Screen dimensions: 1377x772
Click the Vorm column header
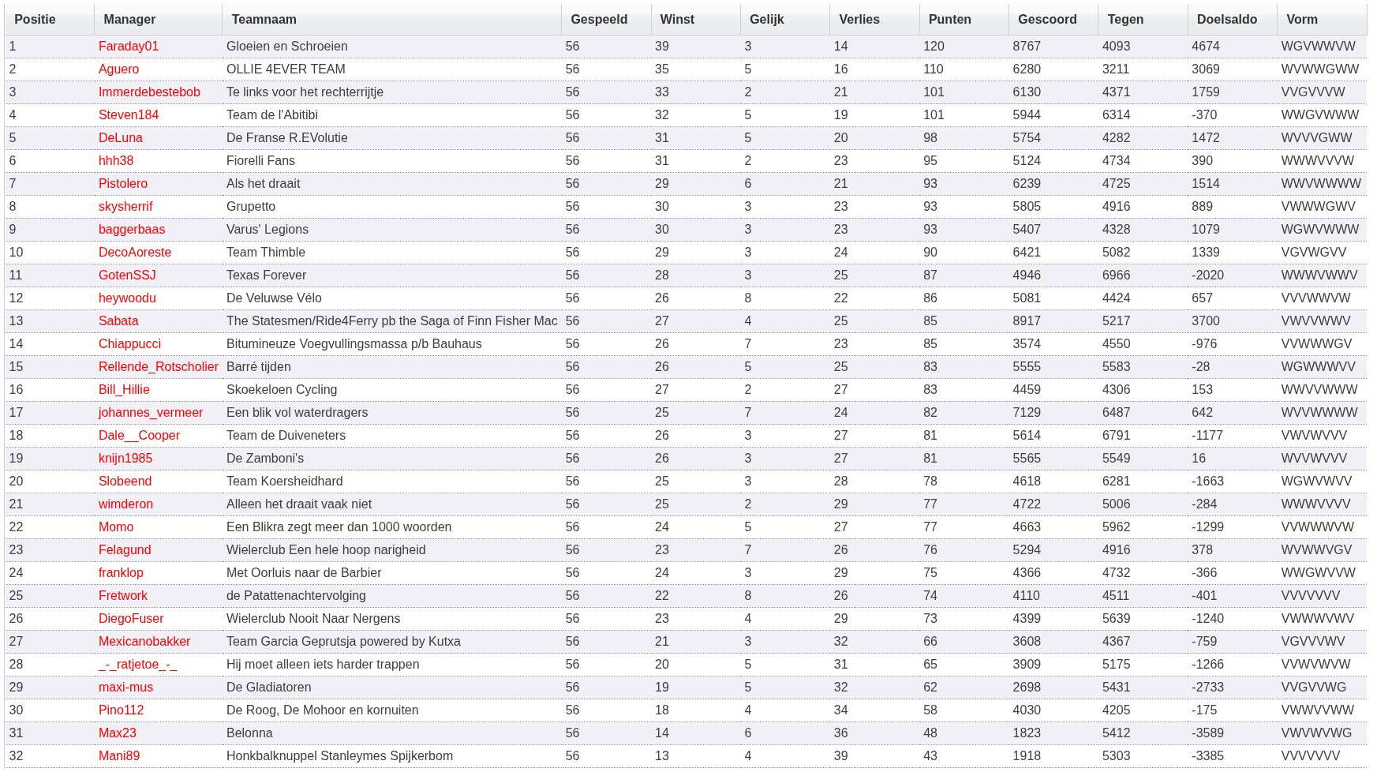coord(1301,20)
